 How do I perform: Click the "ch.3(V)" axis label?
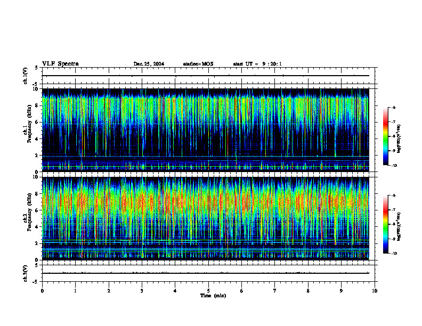[x=26, y=274]
